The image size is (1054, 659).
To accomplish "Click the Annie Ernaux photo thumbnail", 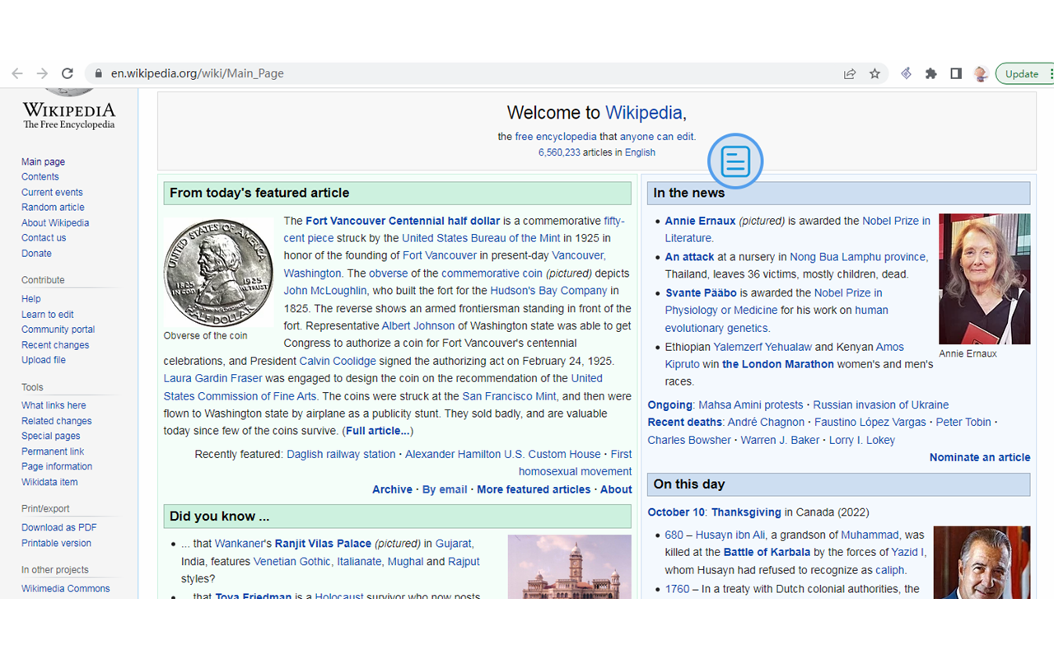I will pyautogui.click(x=985, y=279).
